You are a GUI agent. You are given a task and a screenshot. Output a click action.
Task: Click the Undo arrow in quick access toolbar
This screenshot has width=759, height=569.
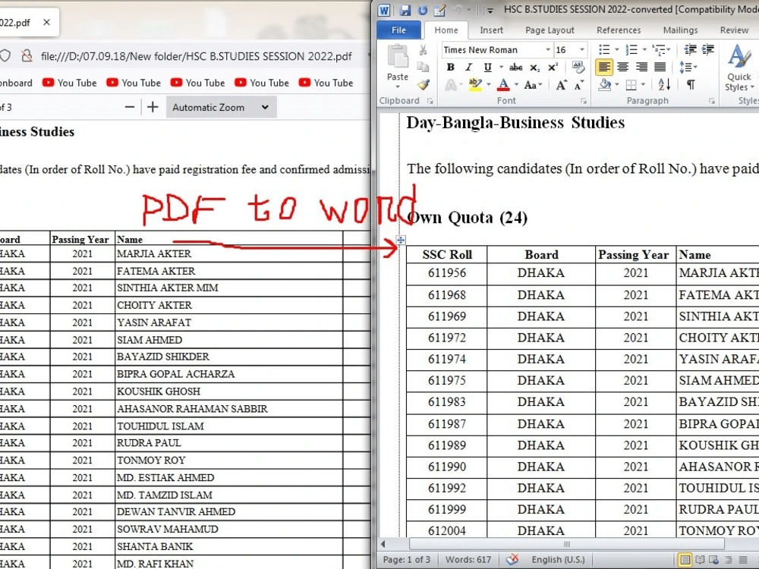[x=458, y=10]
